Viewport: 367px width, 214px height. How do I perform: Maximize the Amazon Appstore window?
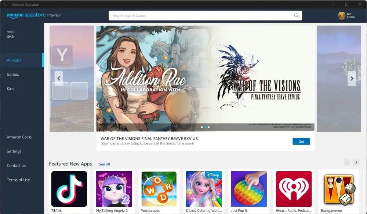coord(347,4)
